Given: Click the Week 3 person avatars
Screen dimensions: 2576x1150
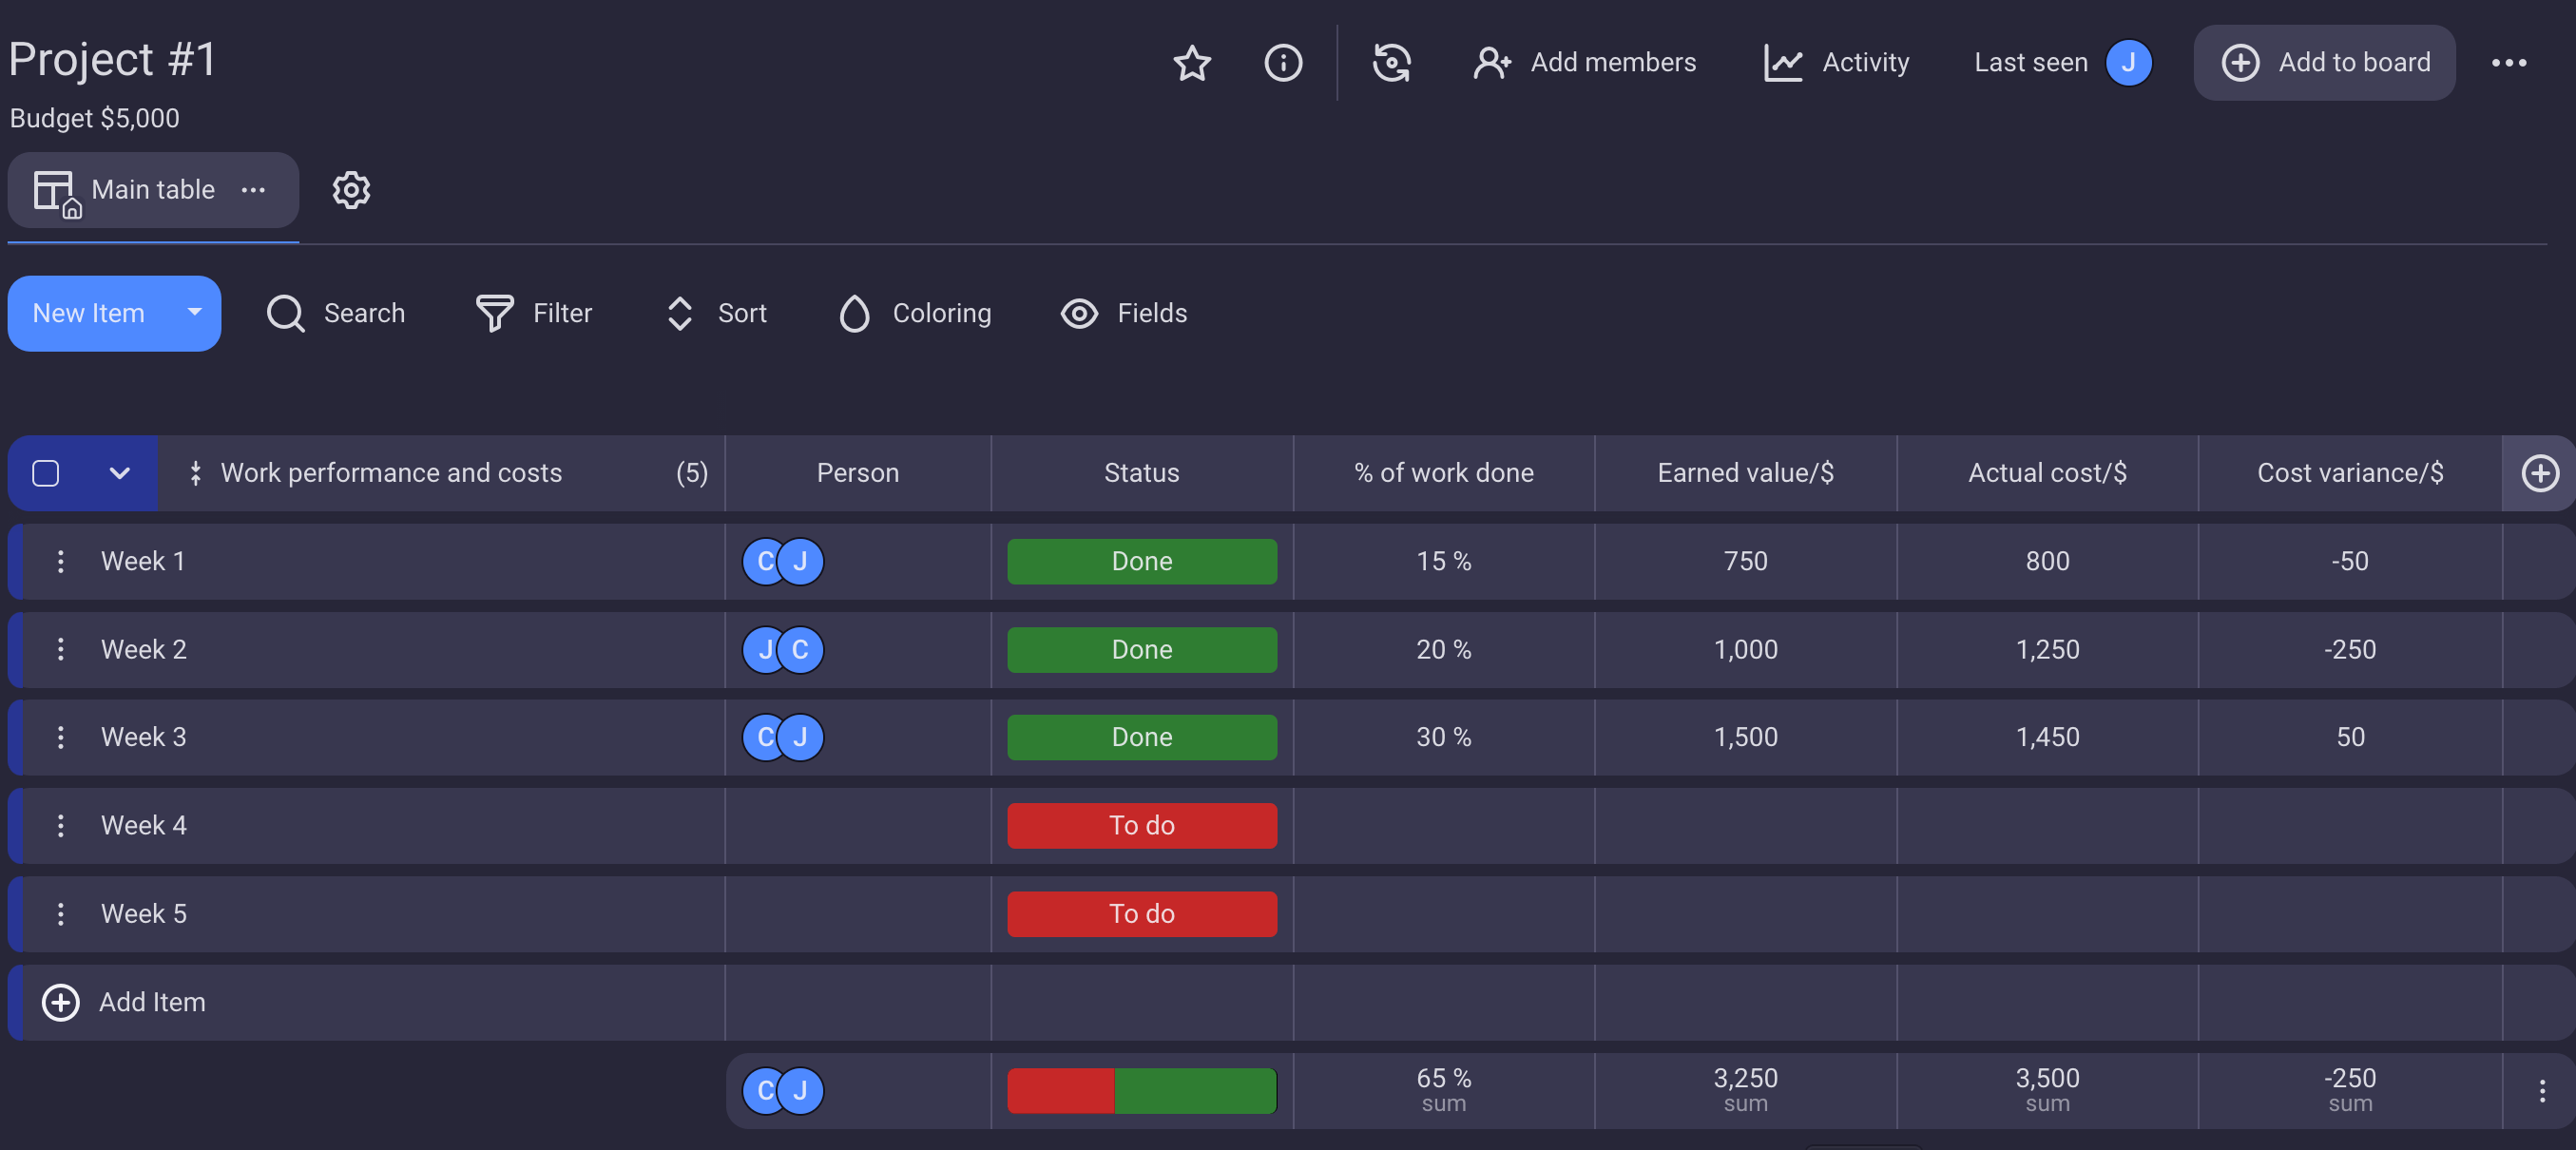Looking at the screenshot, I should click(x=782, y=737).
